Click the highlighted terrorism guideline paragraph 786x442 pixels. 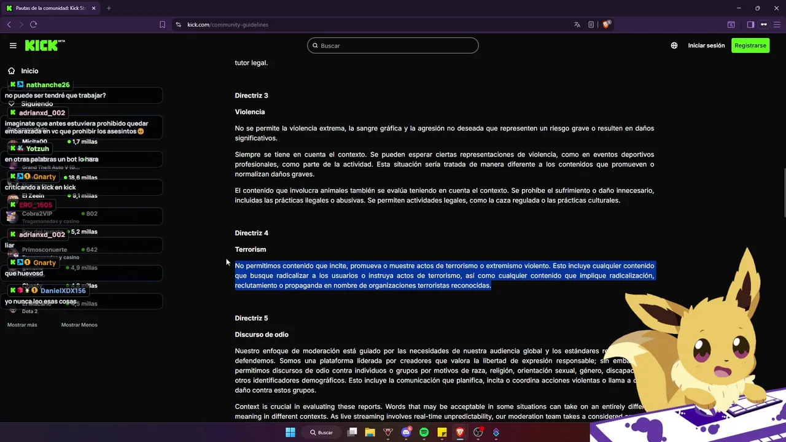pyautogui.click(x=445, y=276)
